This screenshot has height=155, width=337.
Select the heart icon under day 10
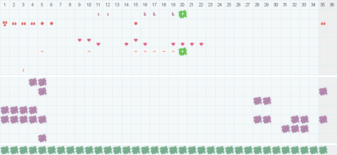tap(89, 40)
